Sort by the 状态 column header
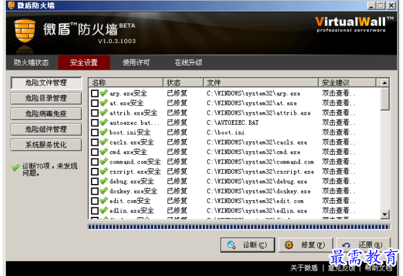This screenshot has width=403, height=276. coord(184,82)
